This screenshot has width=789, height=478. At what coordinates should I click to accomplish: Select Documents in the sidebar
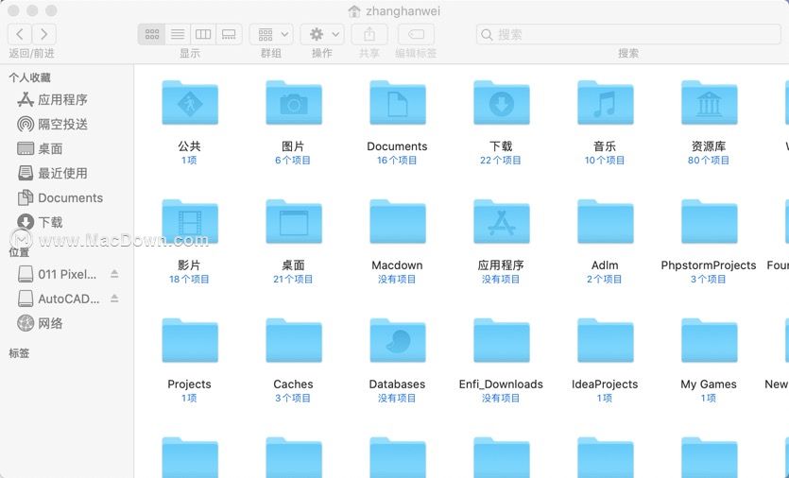coord(60,197)
